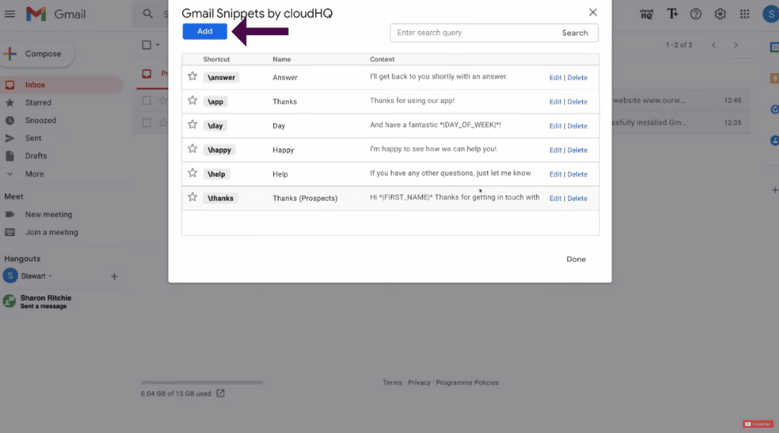Click the Gmail logo
The image size is (779, 433).
(56, 14)
